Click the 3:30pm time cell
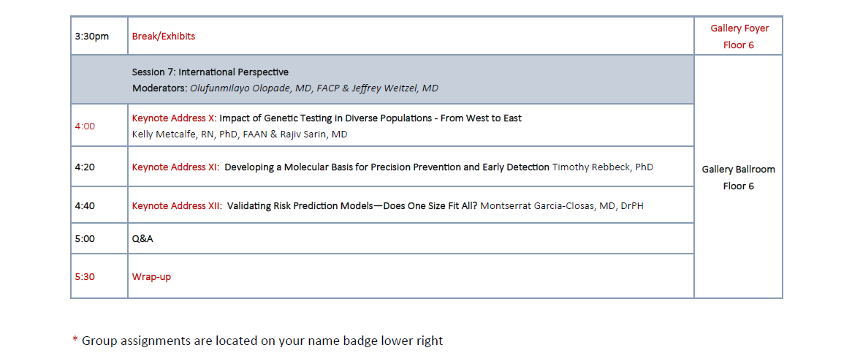The height and width of the screenshot is (364, 852). click(x=91, y=37)
